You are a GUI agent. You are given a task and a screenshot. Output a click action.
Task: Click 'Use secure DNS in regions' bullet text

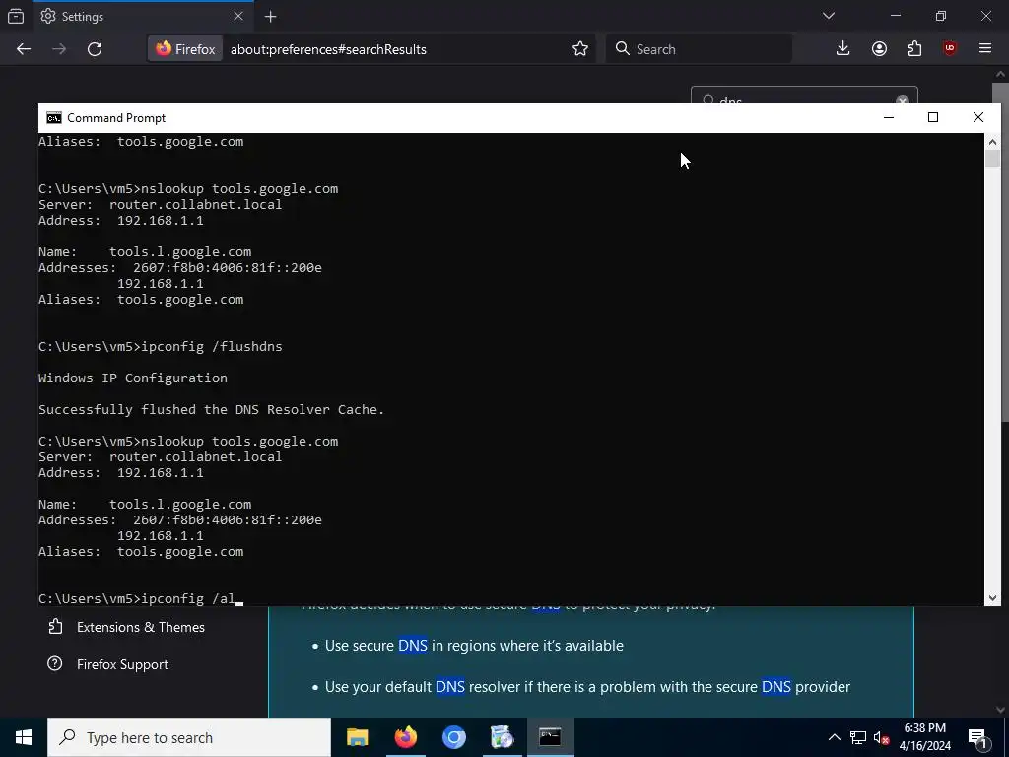[474, 646]
